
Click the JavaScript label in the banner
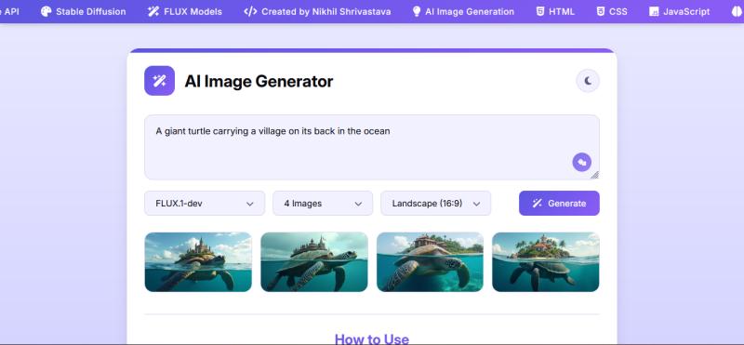click(686, 11)
